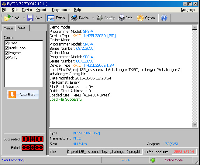Open the Buffer editor icon

point(51,18)
